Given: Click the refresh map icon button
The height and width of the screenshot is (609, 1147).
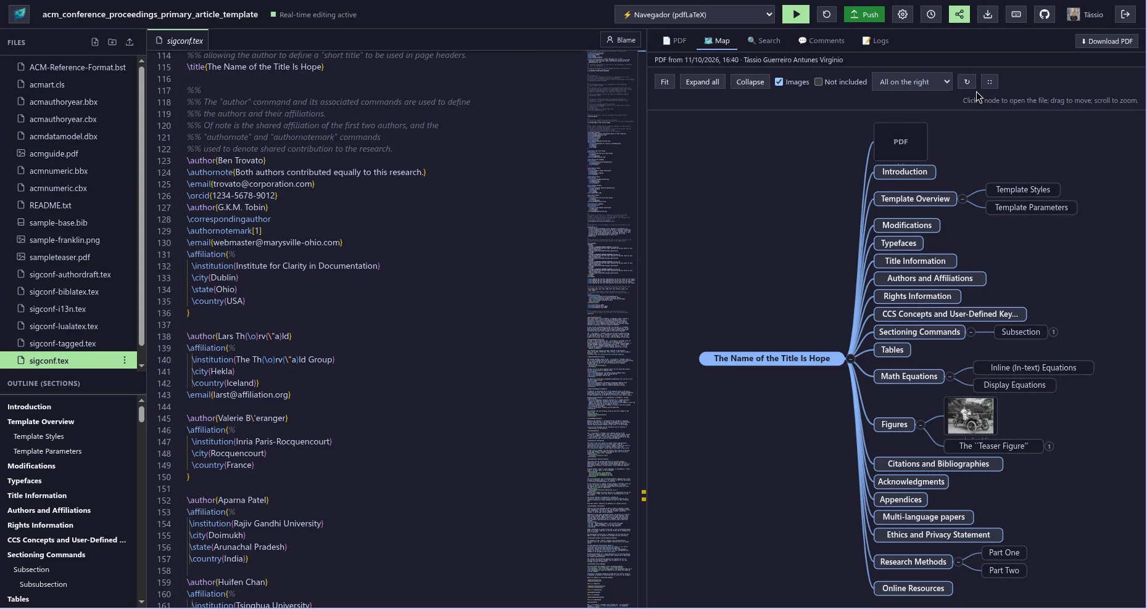Looking at the screenshot, I should 967,81.
